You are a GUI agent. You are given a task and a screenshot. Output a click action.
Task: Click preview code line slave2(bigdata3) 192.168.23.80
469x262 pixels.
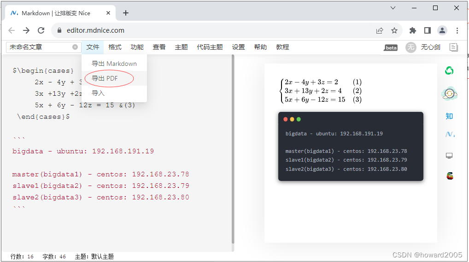(346, 169)
